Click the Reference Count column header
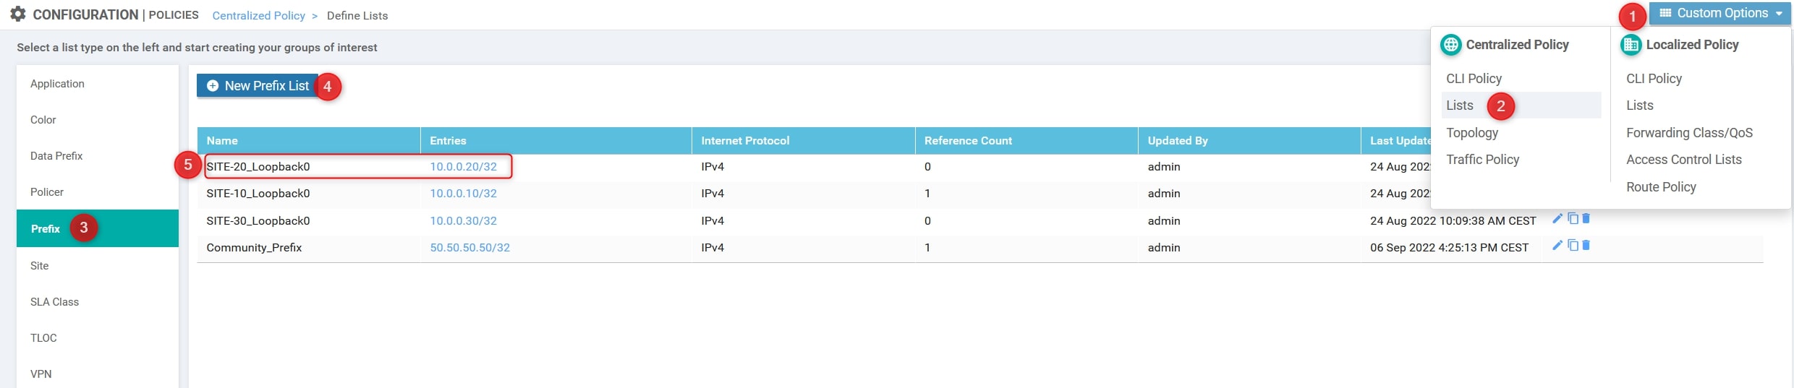This screenshot has height=388, width=1794. [x=967, y=141]
